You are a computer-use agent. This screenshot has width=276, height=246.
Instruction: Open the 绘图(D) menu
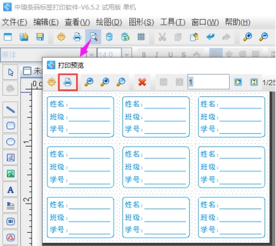[x=109, y=22]
